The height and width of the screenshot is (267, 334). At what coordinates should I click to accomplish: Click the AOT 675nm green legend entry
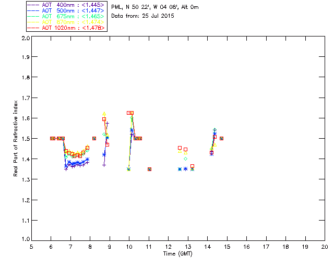(x=66, y=16)
